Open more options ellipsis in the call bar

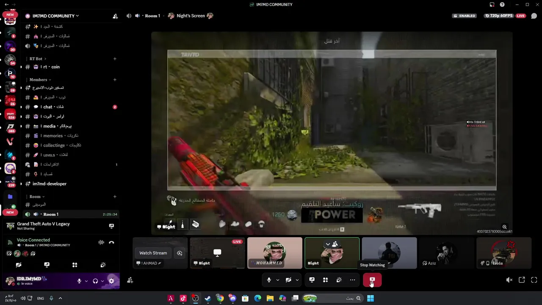pos(352,280)
